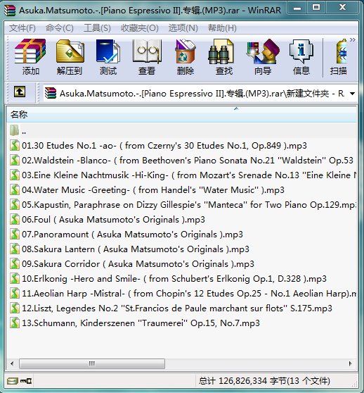
Task: Launch the 向导 (Wizard) icon
Action: coord(263,57)
